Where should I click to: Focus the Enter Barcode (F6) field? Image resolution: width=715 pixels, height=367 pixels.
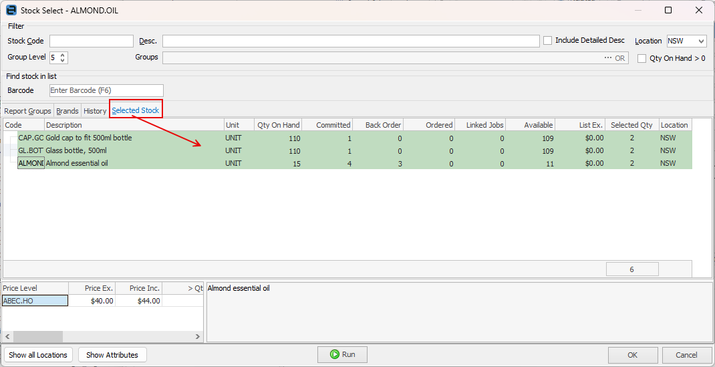coord(106,90)
